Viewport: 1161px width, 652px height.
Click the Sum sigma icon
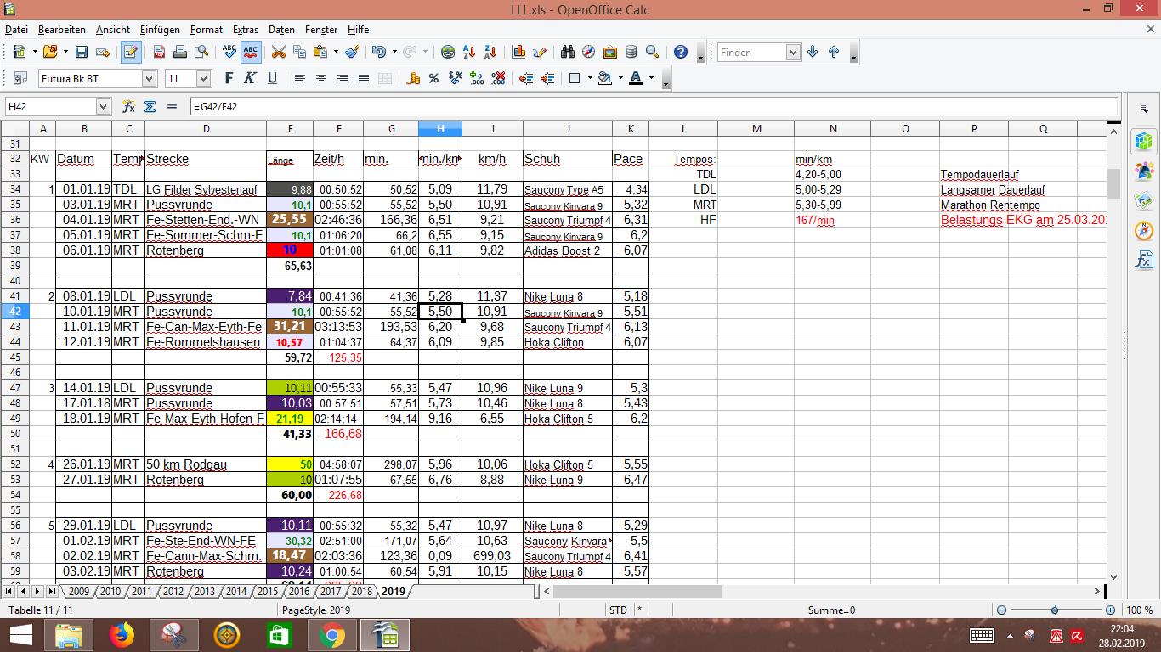coord(150,107)
